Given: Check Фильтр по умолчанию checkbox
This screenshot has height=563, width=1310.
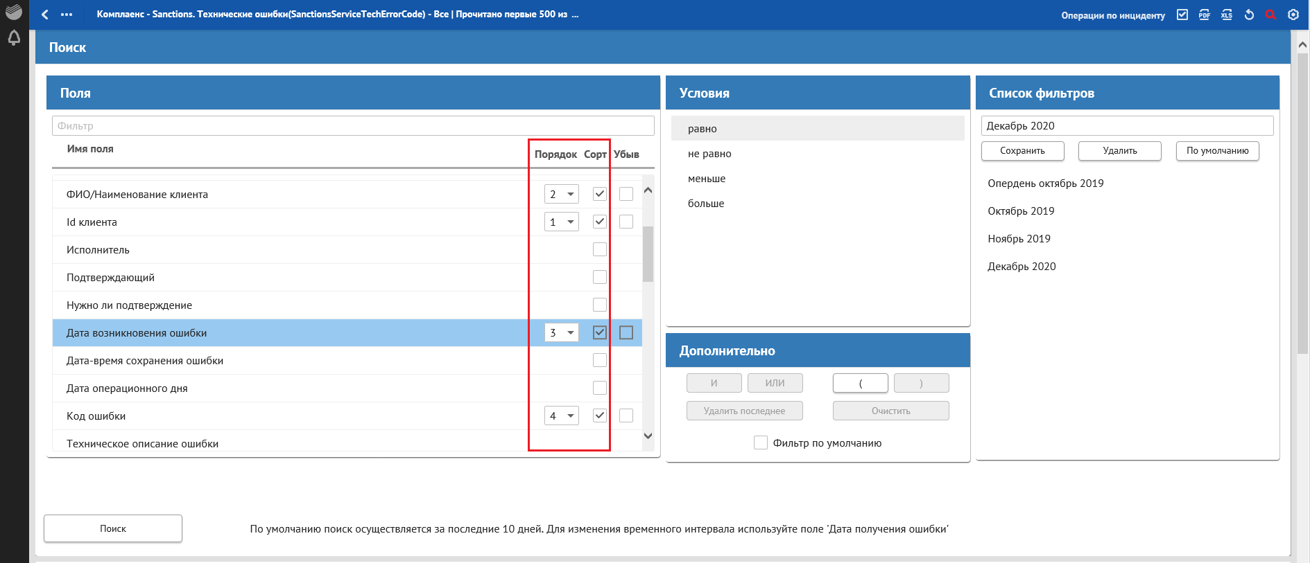Looking at the screenshot, I should pos(761,443).
